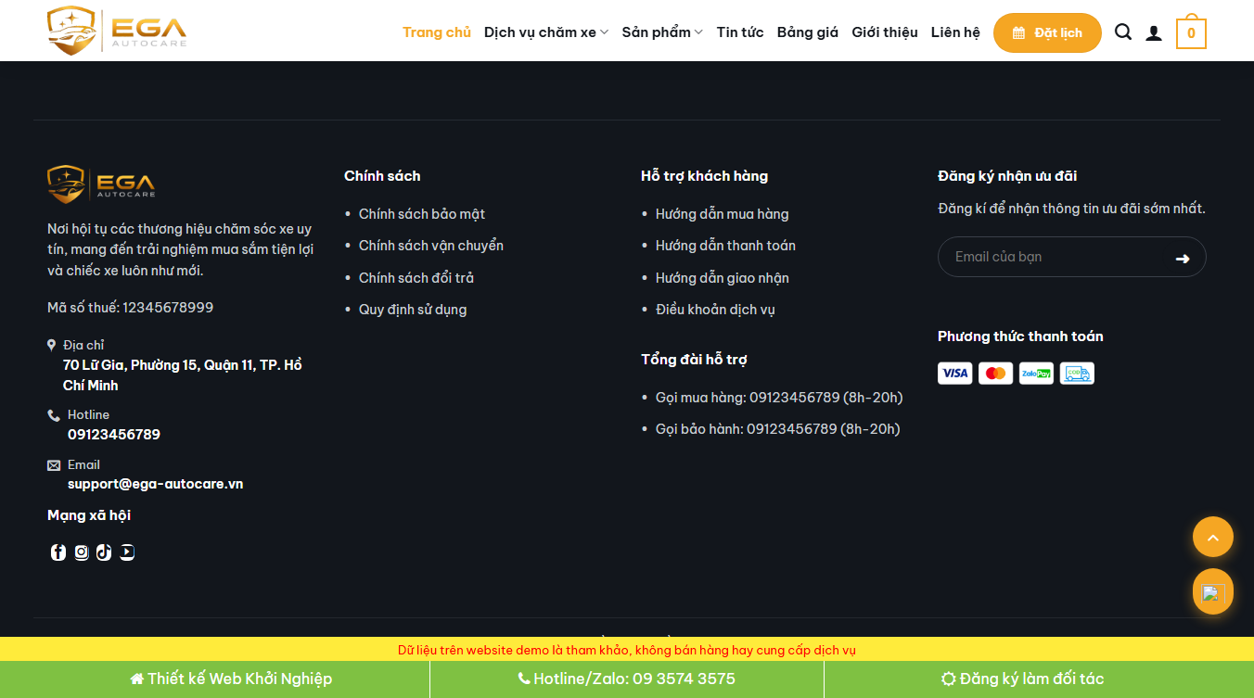1254x698 pixels.
Task: Expand the Dịch vụ chăm xe dropdown
Action: pyautogui.click(x=546, y=32)
